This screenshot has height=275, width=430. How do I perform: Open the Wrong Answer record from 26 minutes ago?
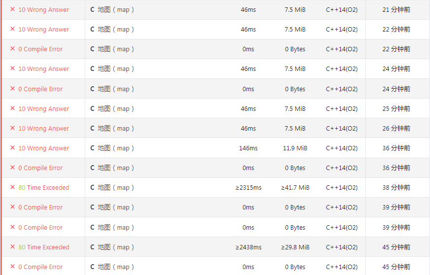[43, 128]
